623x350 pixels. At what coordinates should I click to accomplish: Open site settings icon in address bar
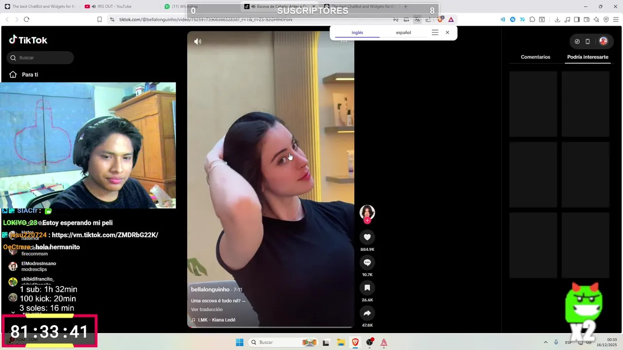click(x=112, y=19)
